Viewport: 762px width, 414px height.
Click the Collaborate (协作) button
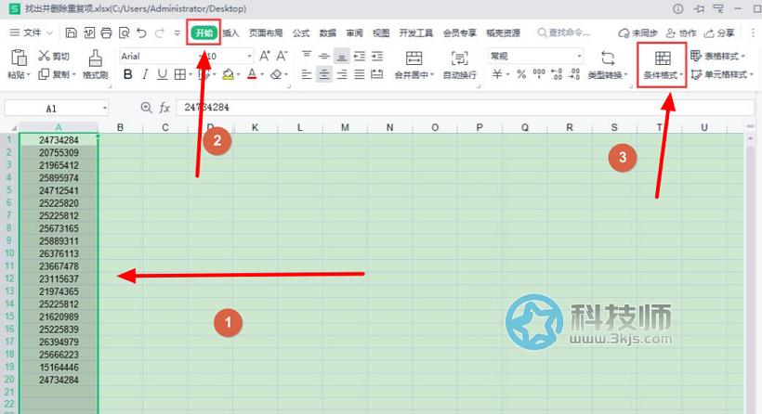pyautogui.click(x=681, y=33)
